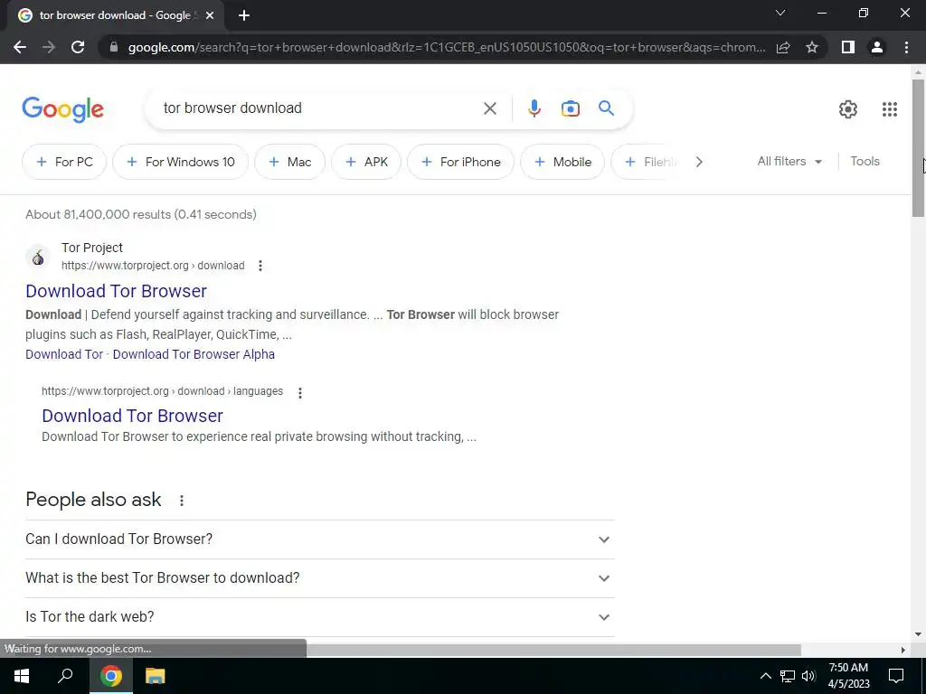Screen dimensions: 926x694
Task: Submit search with magnifier icon
Action: tap(606, 108)
